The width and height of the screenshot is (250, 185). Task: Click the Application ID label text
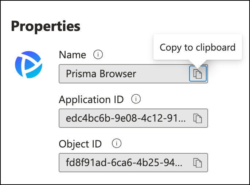pyautogui.click(x=91, y=100)
